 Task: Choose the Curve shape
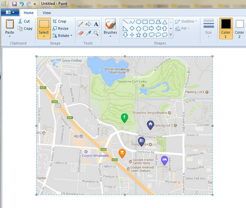click(132, 22)
